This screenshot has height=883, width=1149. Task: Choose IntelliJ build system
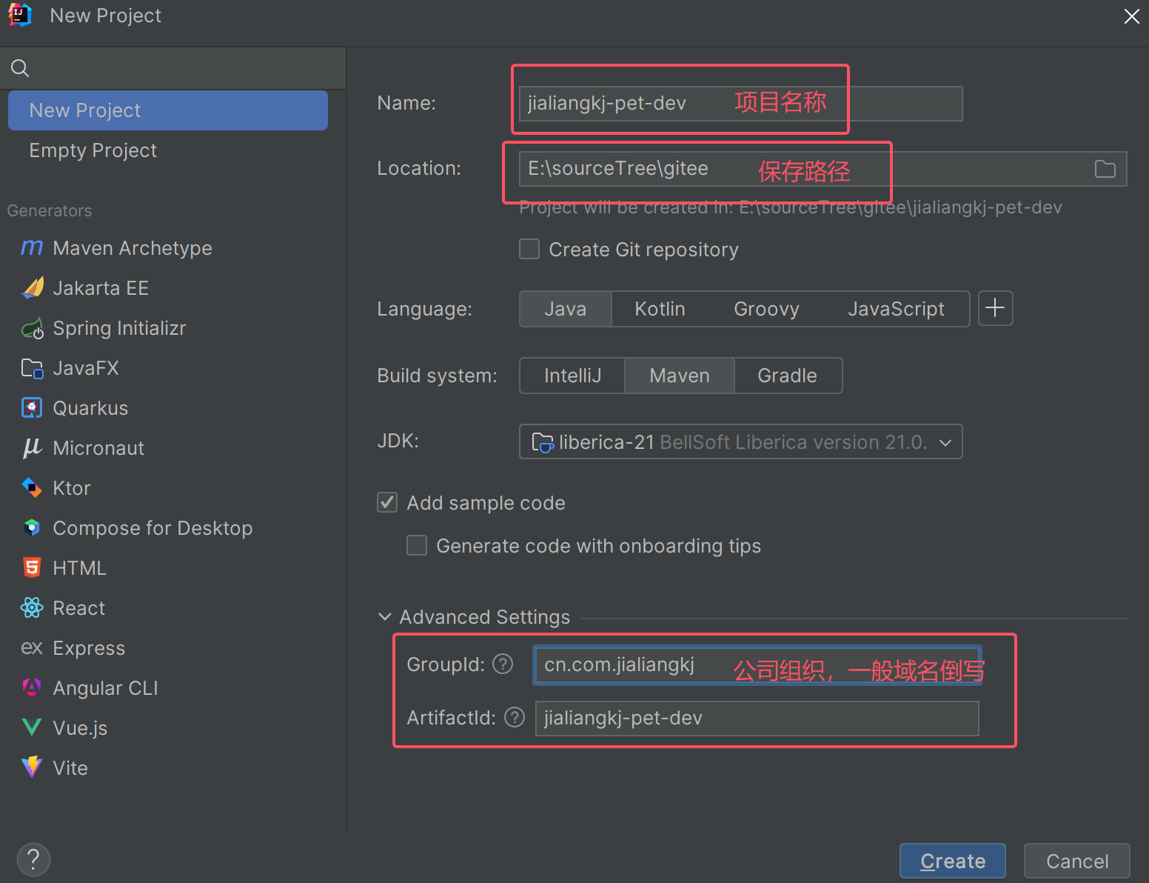[572, 376]
